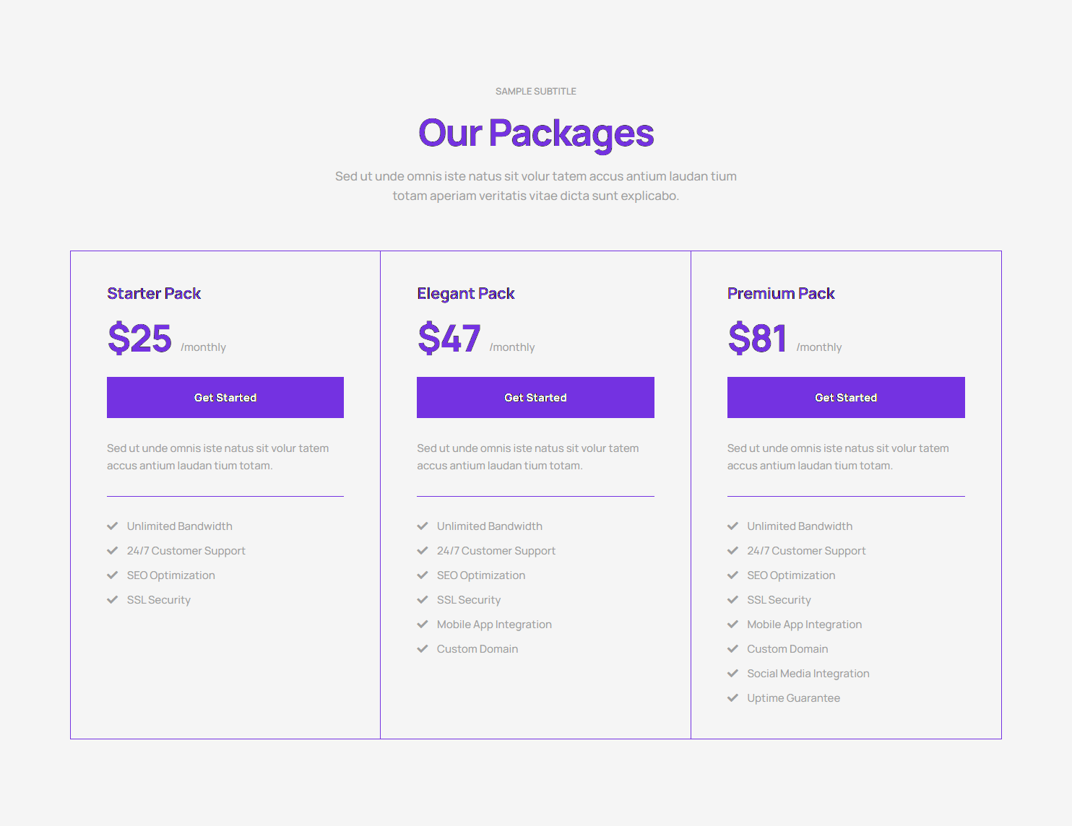1072x826 pixels.
Task: Choose Get Started for Premium Pack
Action: tap(846, 398)
